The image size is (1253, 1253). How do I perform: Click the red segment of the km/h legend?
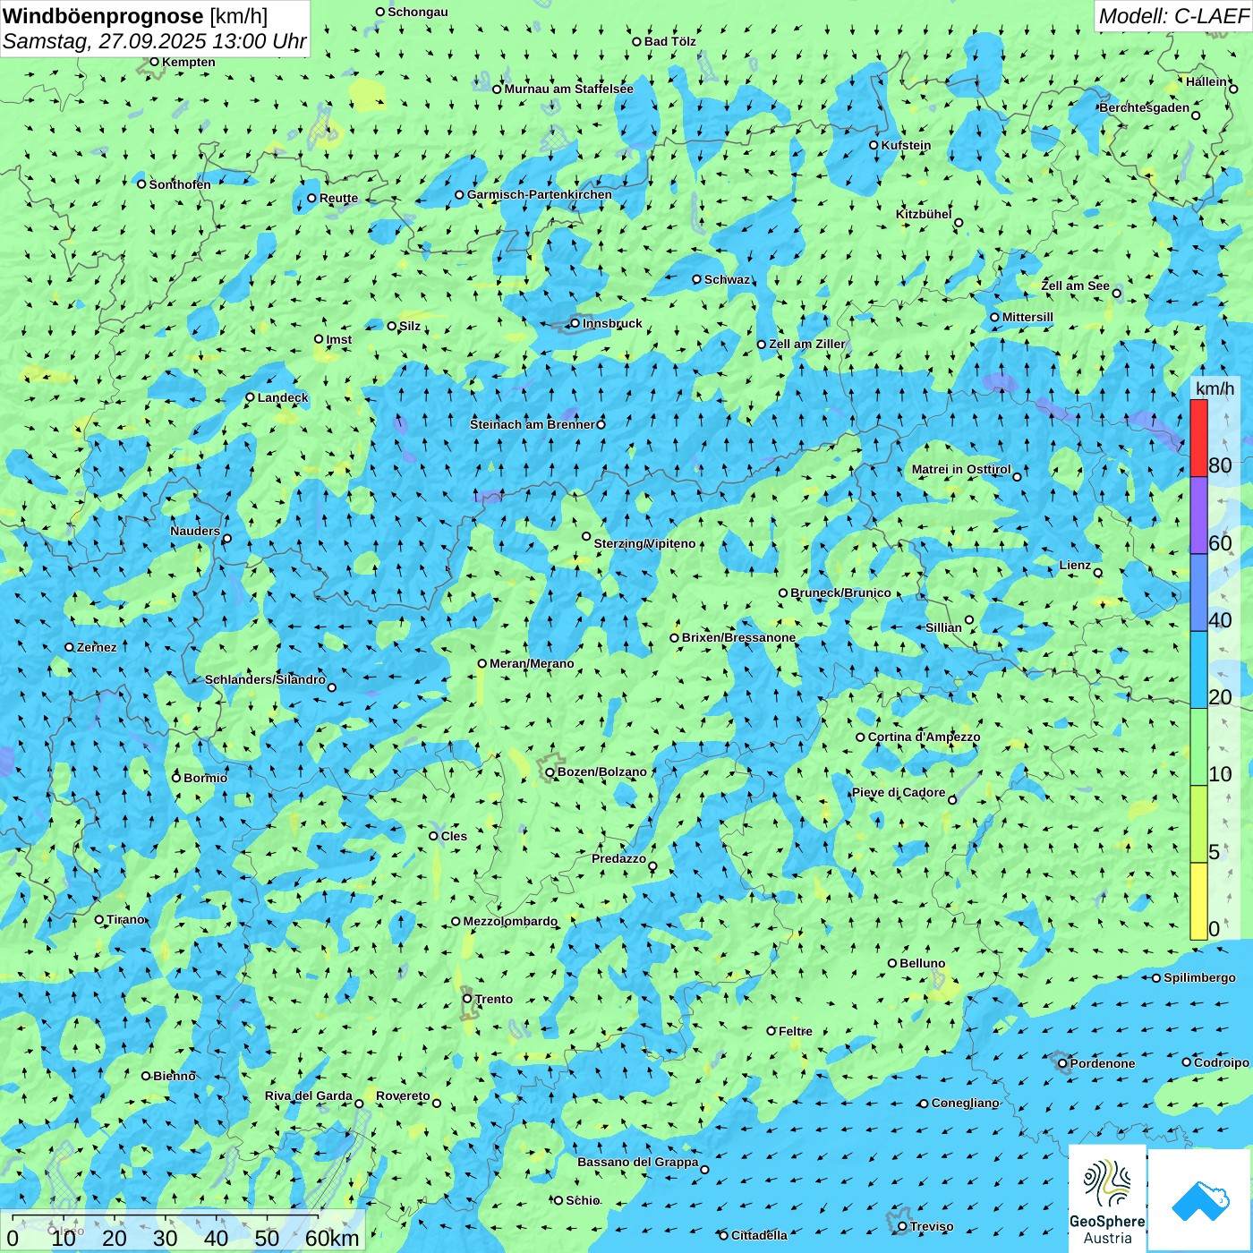[x=1198, y=438]
